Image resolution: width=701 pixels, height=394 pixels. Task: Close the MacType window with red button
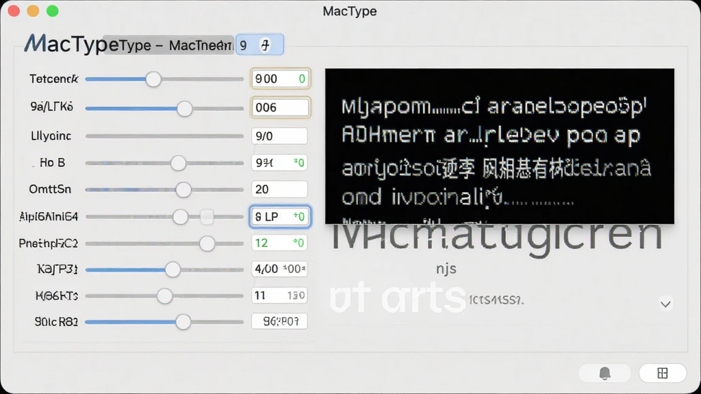coord(14,11)
